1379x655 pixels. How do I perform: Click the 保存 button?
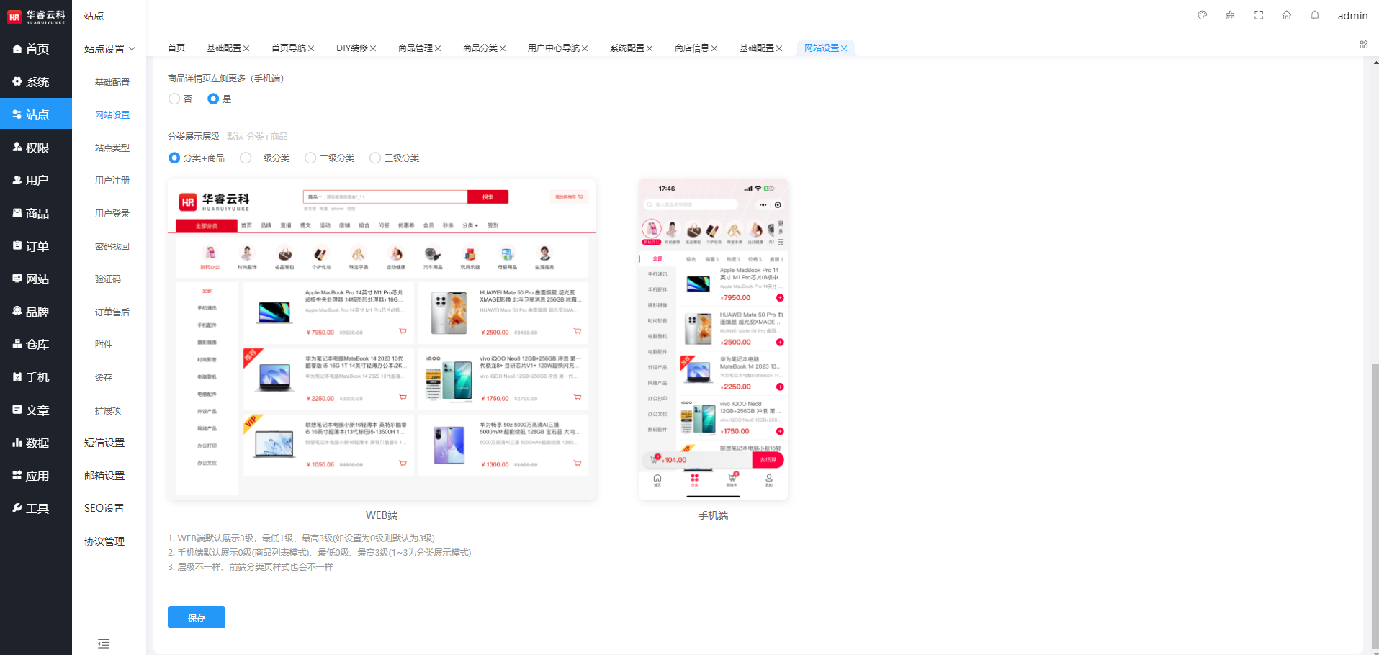point(196,618)
